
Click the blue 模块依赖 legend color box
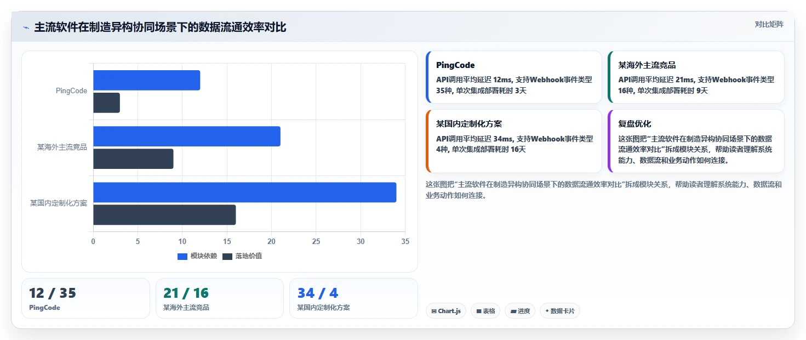(182, 256)
